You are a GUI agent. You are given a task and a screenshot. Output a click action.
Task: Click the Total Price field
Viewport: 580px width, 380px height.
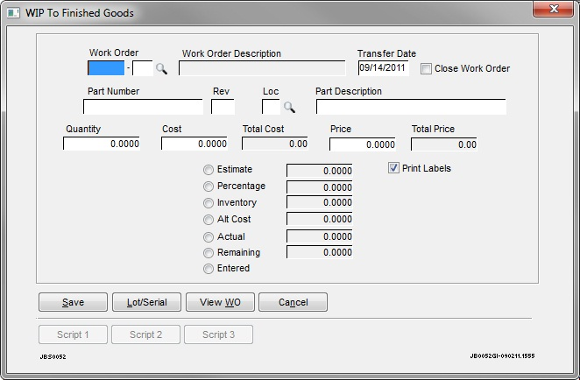click(444, 144)
